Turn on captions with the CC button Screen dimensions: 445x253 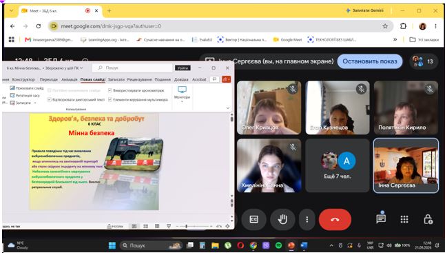pos(253,219)
